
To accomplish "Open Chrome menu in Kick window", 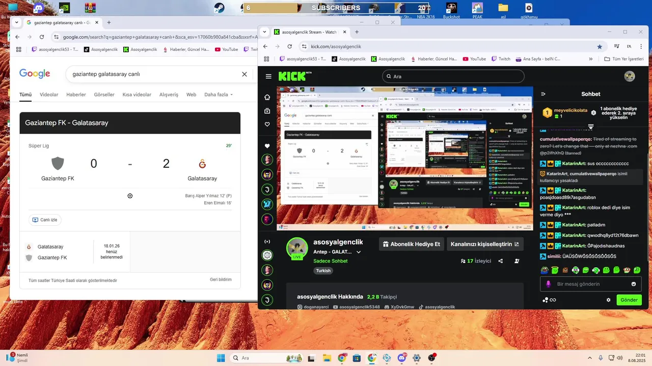I will tap(641, 46).
